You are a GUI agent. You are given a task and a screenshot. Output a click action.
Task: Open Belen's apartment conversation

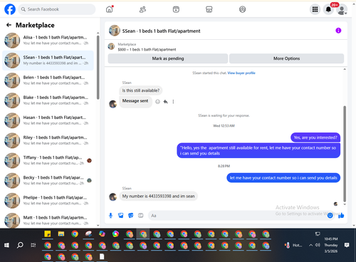(48, 80)
